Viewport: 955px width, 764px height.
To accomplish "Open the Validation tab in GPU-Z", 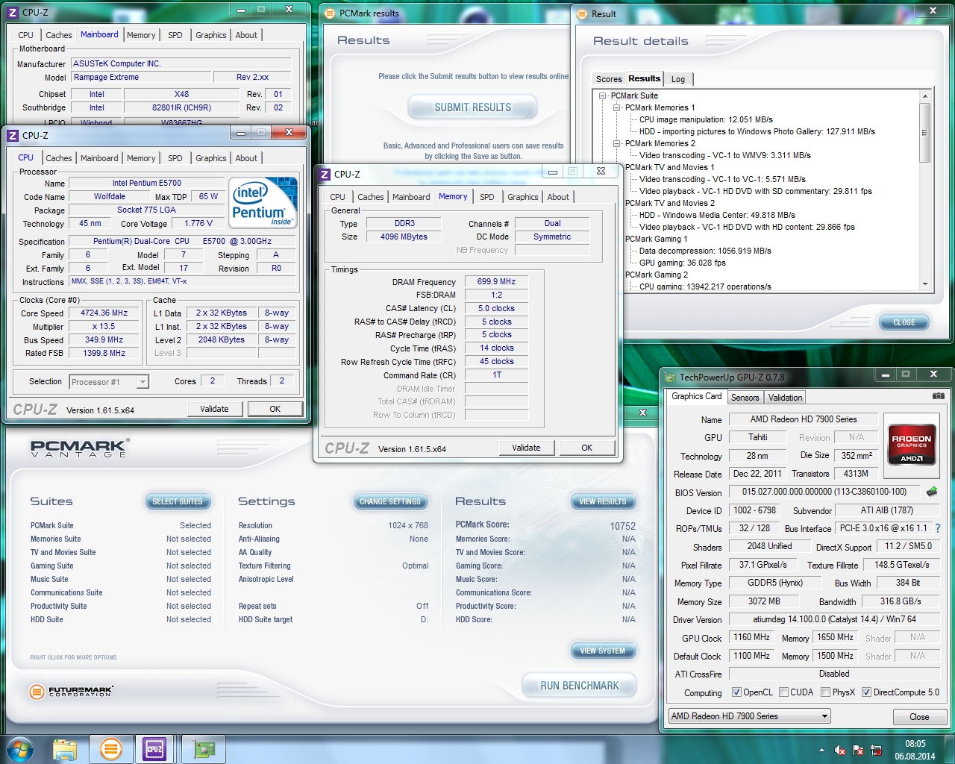I will click(x=786, y=398).
